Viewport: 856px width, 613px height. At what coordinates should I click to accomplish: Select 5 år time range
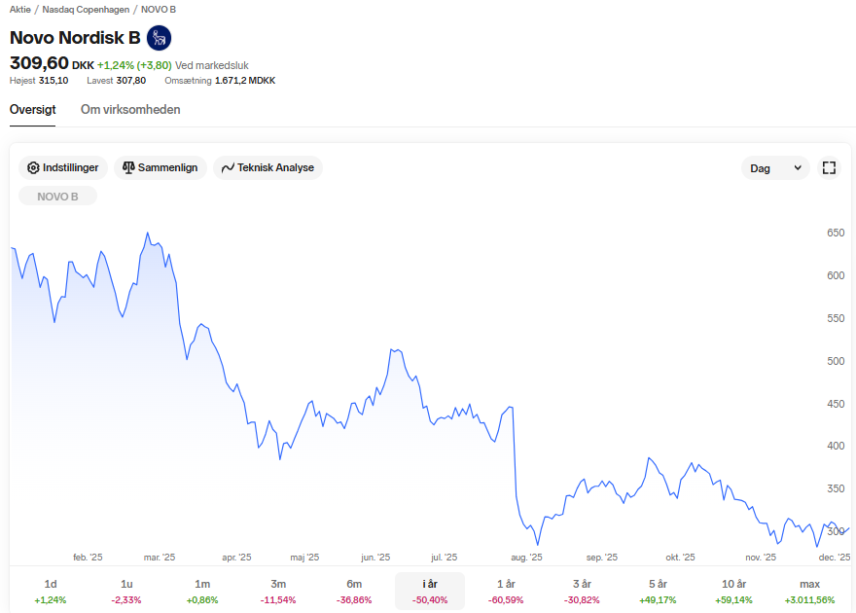[x=658, y=592]
